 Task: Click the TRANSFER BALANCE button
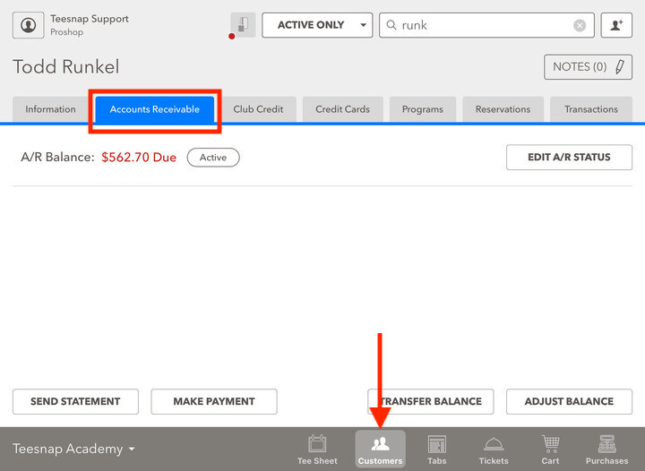click(431, 401)
